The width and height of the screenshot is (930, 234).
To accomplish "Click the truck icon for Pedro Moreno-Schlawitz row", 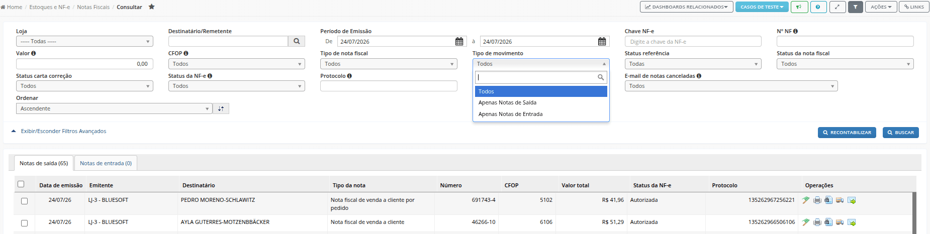I will [840, 200].
